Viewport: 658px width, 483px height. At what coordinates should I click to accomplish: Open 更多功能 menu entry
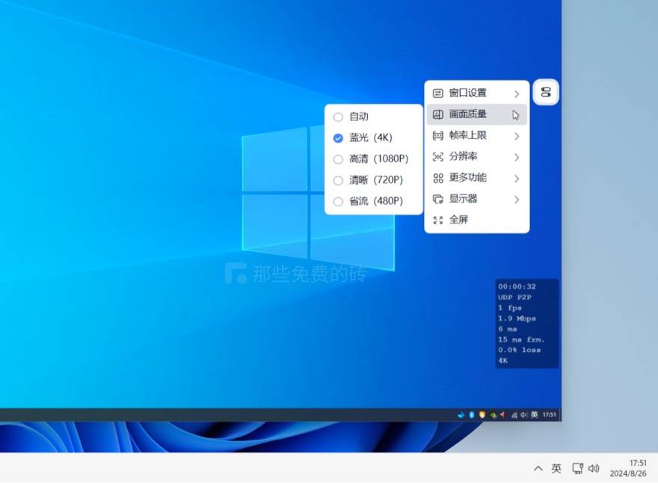[x=477, y=178]
